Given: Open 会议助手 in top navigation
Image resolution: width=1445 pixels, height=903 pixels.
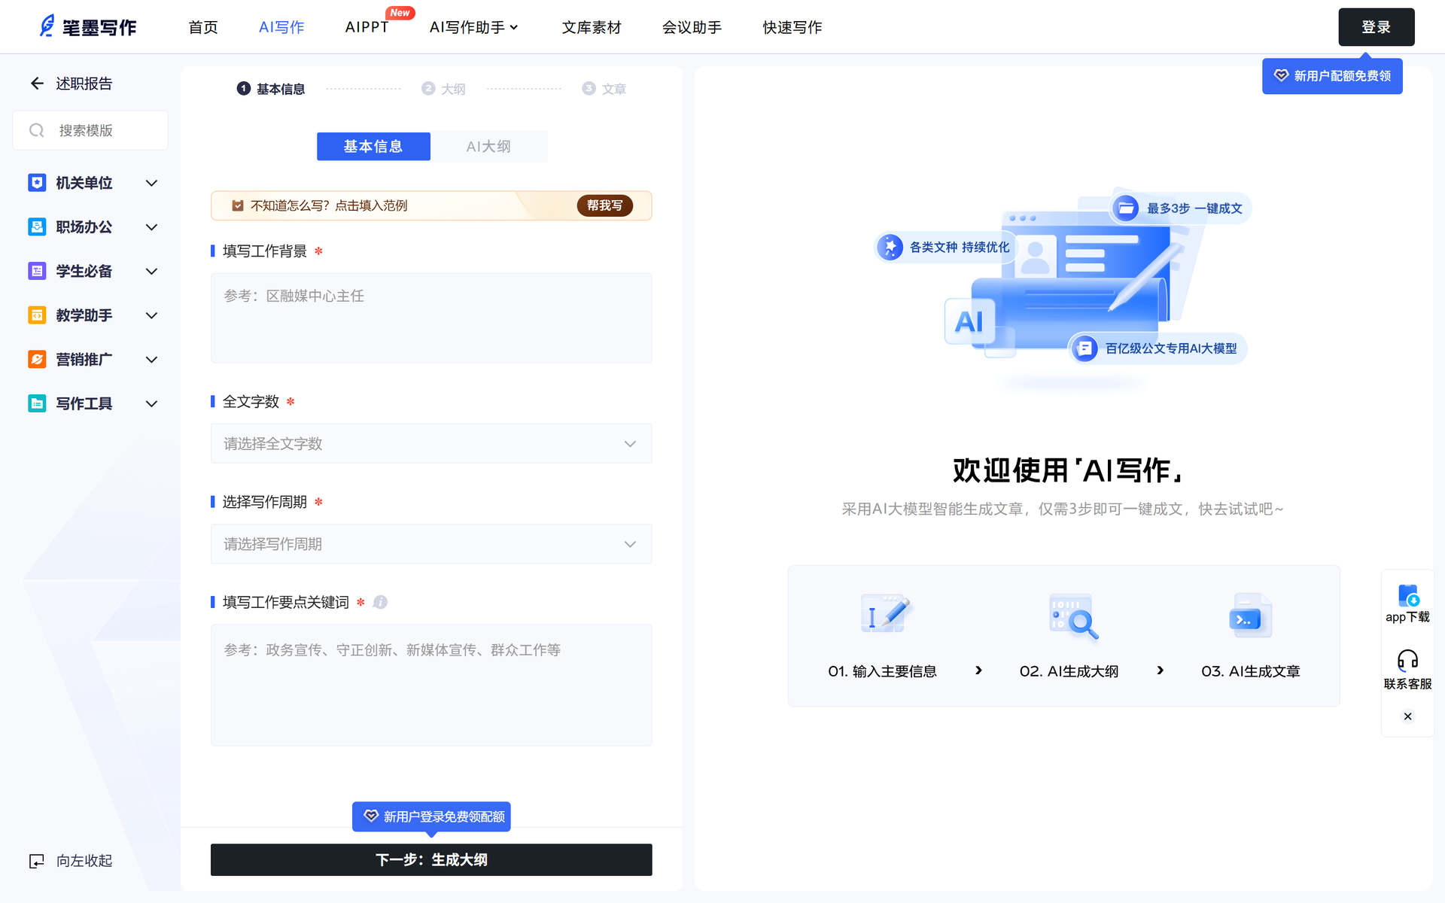Looking at the screenshot, I should (692, 27).
